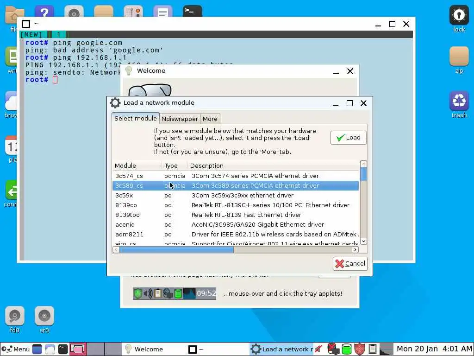Click the module list's scroll down arrow
The height and width of the screenshot is (356, 474).
pos(364,241)
